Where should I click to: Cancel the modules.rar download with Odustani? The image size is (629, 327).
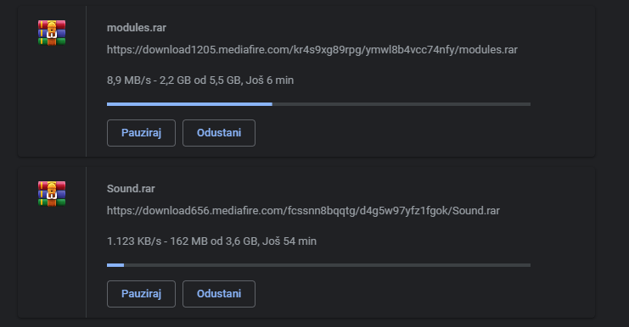click(219, 133)
